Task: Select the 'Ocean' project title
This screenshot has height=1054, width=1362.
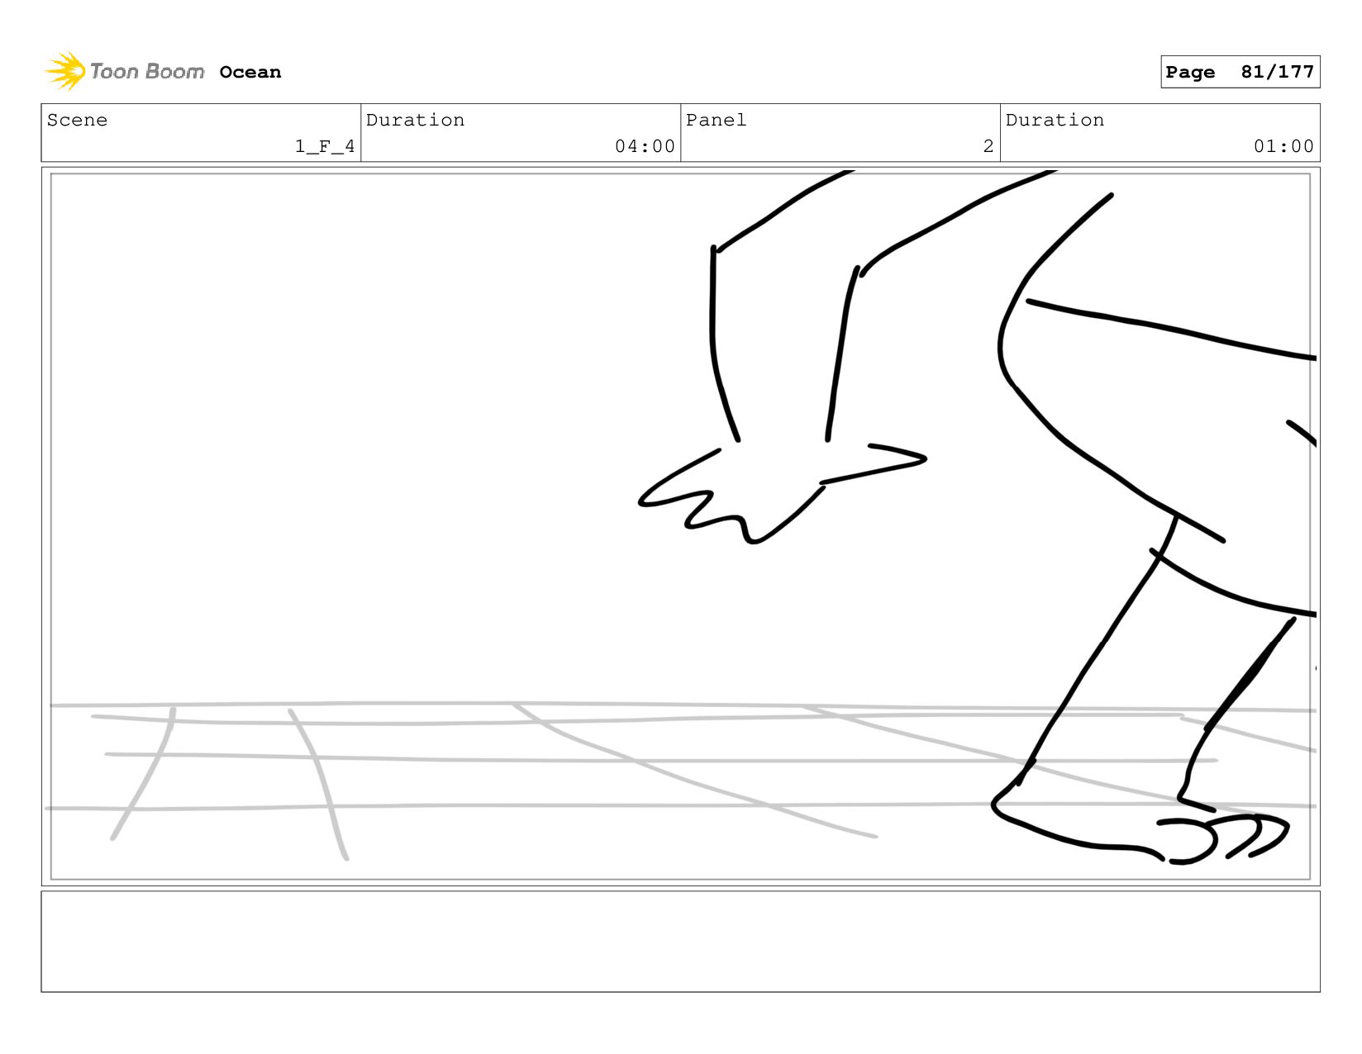Action: point(250,73)
